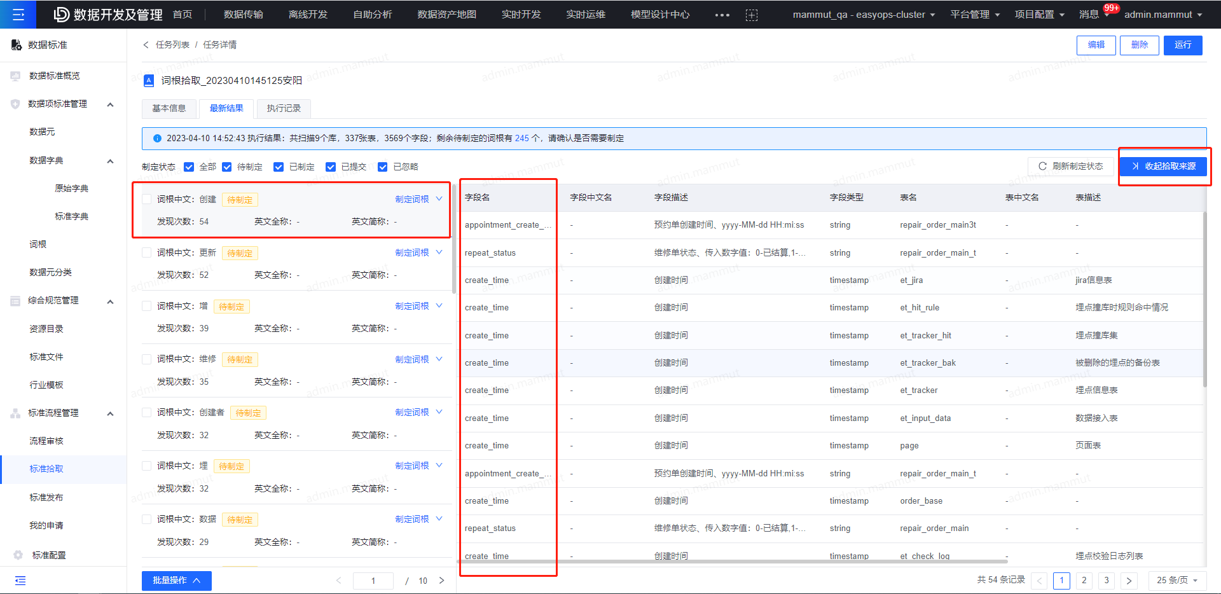Go to next page of root list

(x=441, y=581)
